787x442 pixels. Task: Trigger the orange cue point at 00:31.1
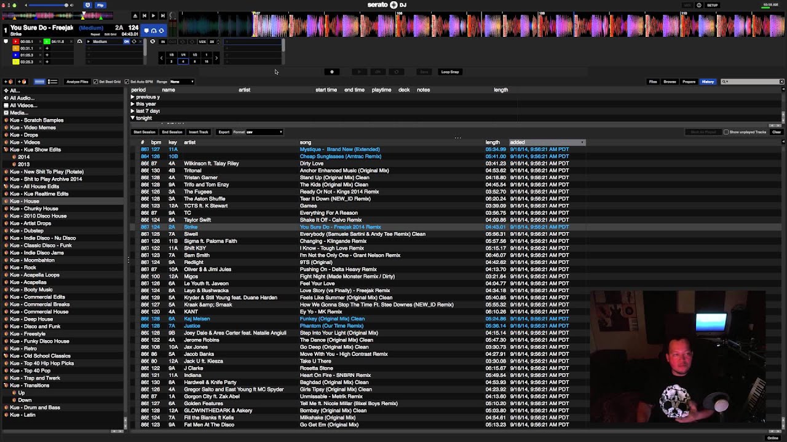tap(16, 48)
